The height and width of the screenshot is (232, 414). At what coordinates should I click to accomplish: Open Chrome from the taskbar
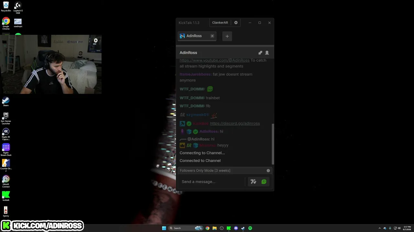[207, 228]
